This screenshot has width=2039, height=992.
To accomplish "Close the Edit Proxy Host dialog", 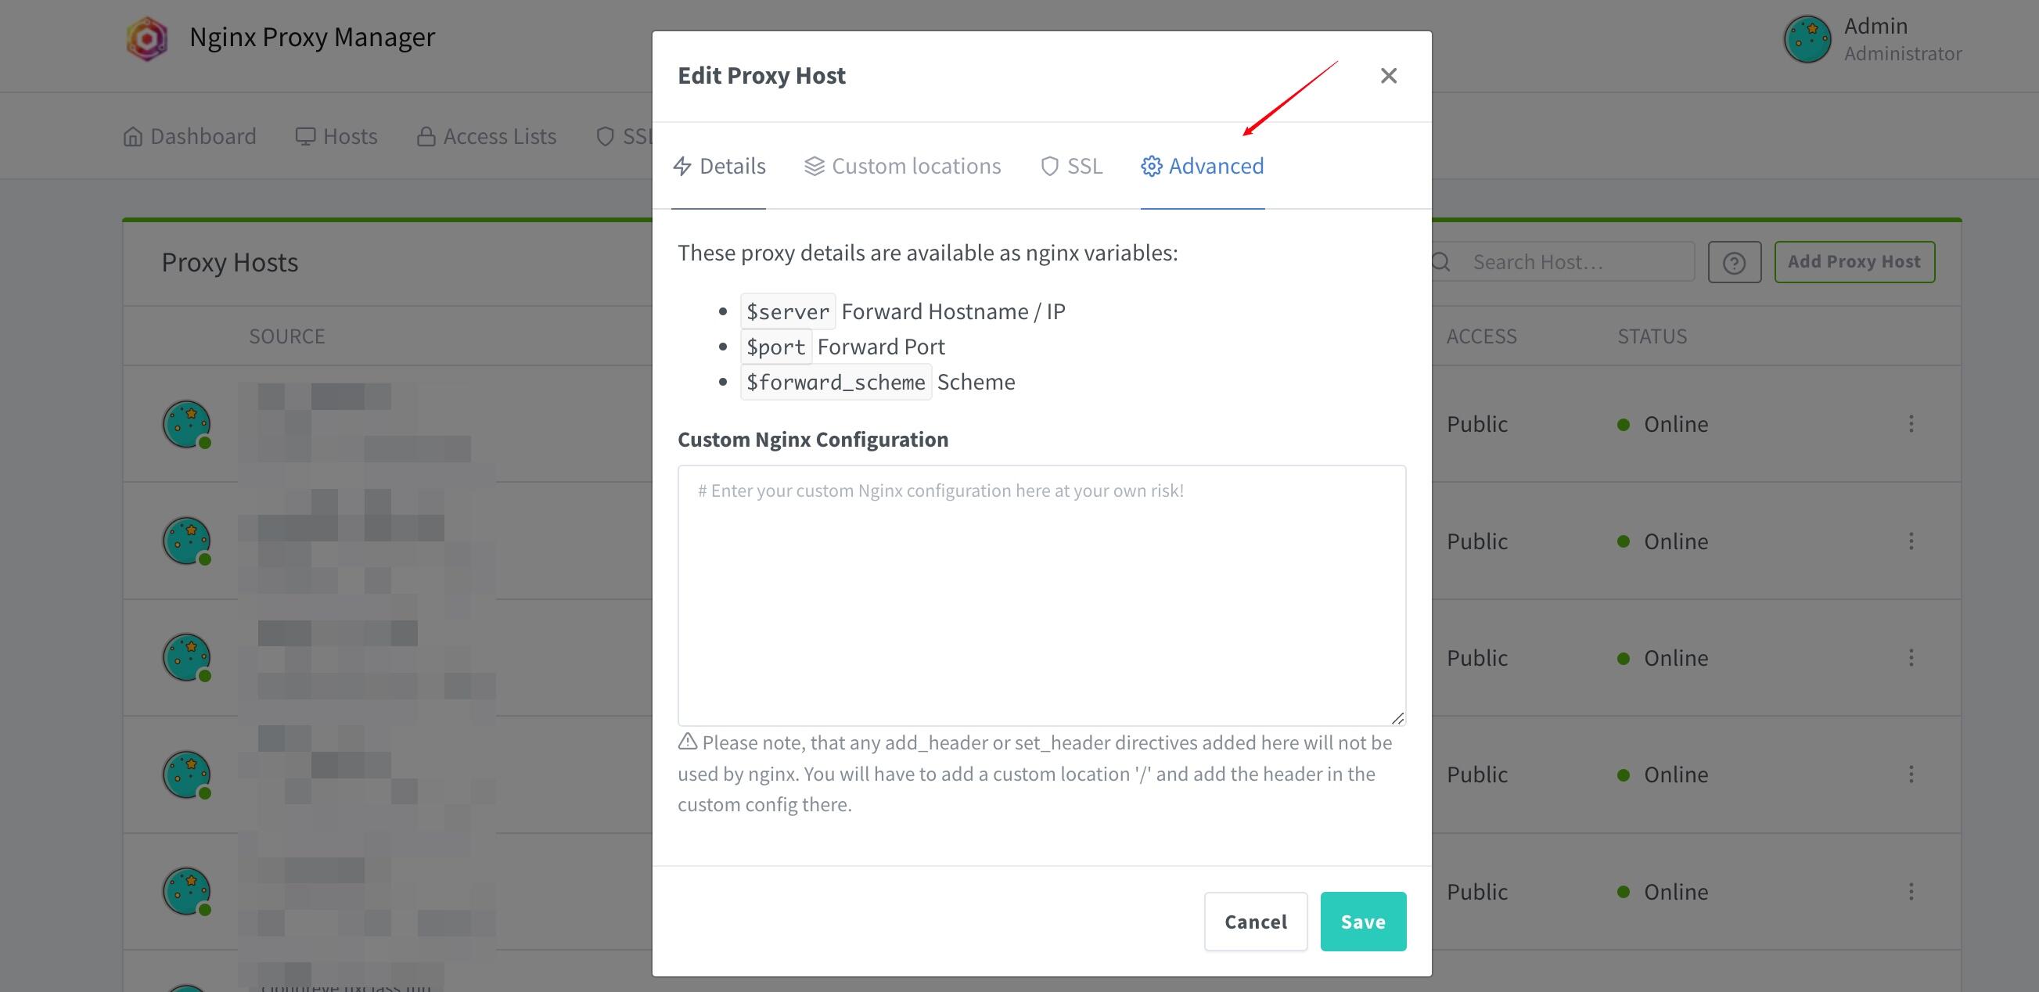I will tap(1387, 76).
